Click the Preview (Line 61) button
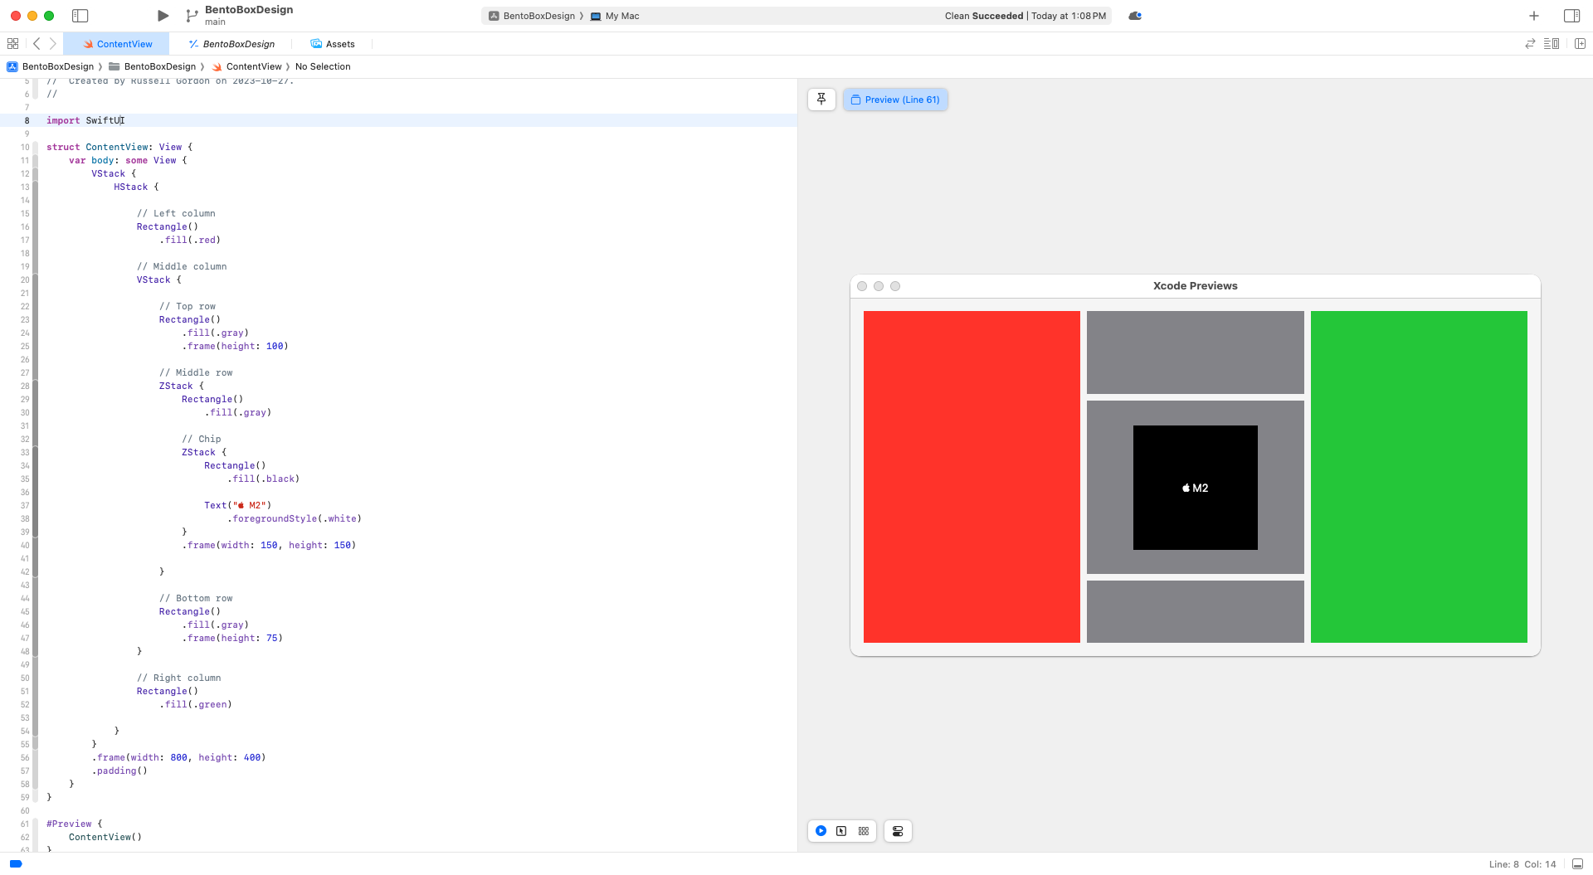Image resolution: width=1593 pixels, height=875 pixels. point(895,100)
